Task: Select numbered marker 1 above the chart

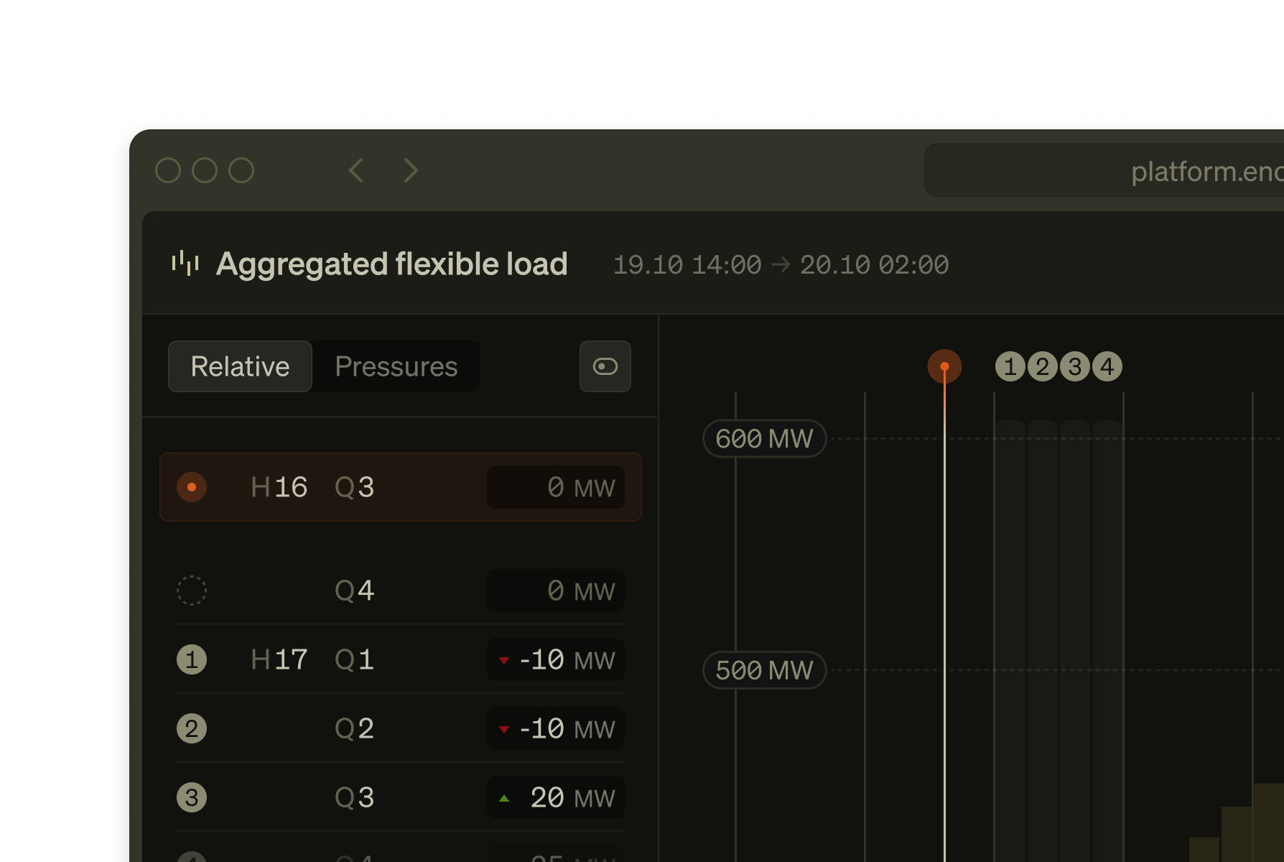Action: pyautogui.click(x=1009, y=366)
